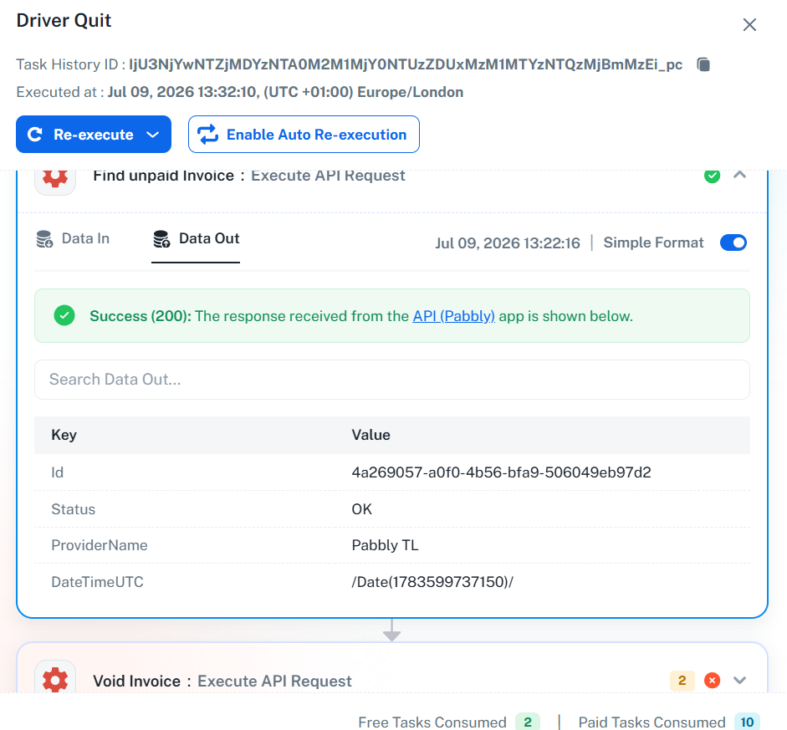Toggle Simple Format switch off
The width and height of the screenshot is (787, 730).
coord(733,242)
